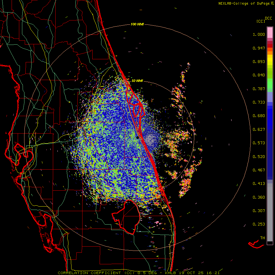Click the 0.947 scale value
This screenshot has width=275, height=275.
(259, 48)
